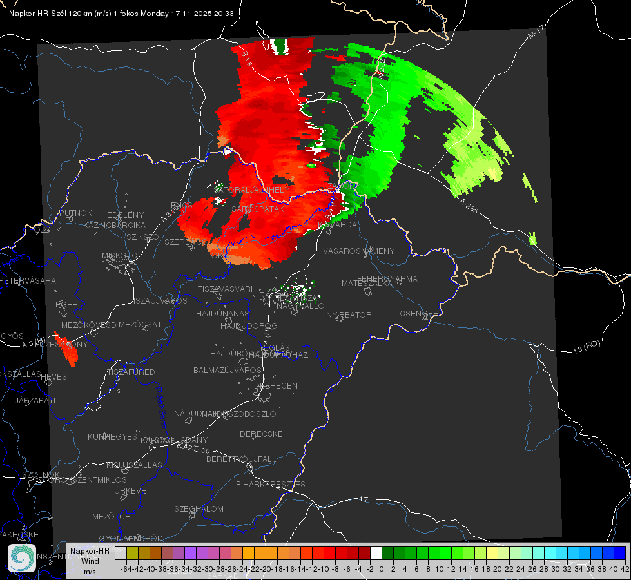The width and height of the screenshot is (631, 580).
Task: Click the TISZAÚJVÁROS label
Action: point(158,301)
